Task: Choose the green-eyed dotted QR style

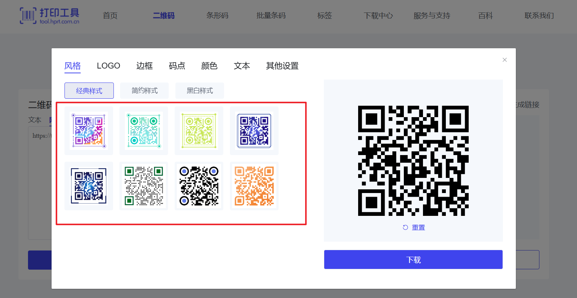Action: (144, 186)
